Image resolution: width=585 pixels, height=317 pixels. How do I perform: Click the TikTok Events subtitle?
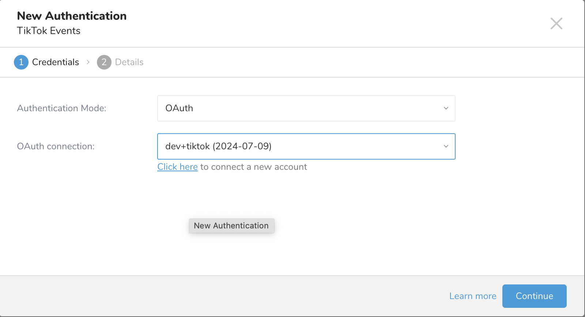pyautogui.click(x=49, y=31)
